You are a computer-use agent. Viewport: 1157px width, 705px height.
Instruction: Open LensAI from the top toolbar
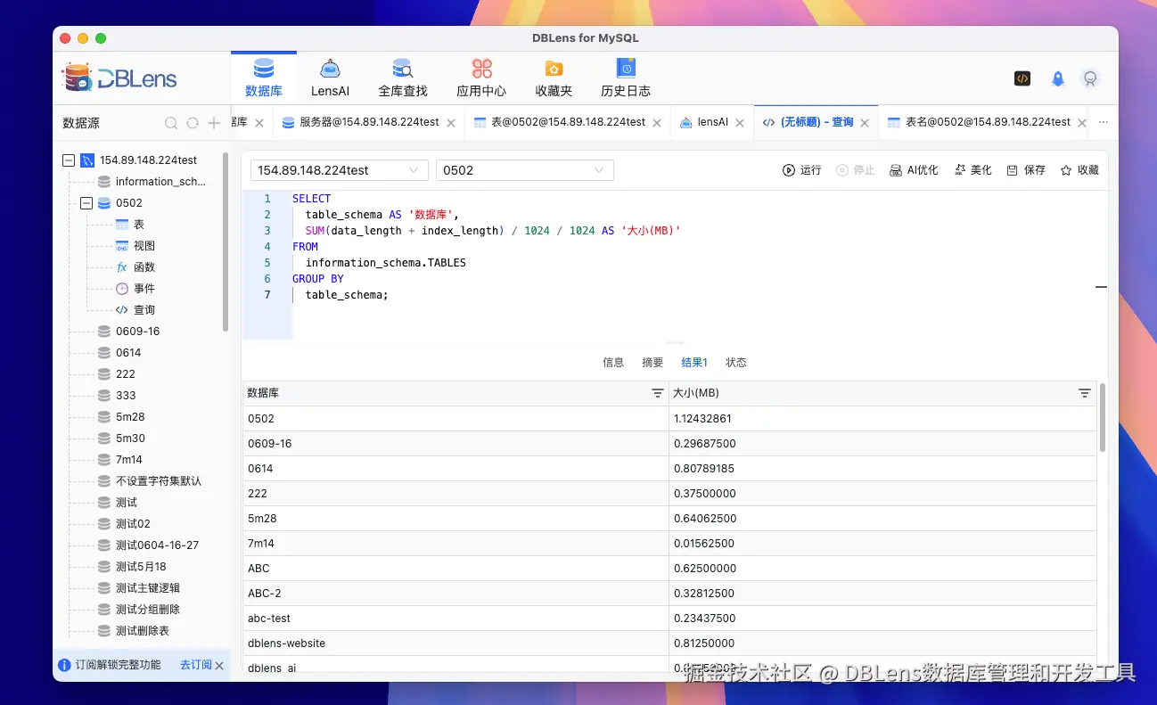pos(330,78)
